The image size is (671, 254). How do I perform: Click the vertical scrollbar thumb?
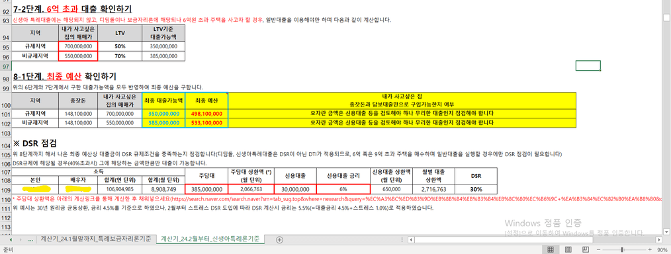coord(666,18)
